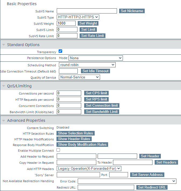181x191 pixels.
Task: Click the Set CPS limit button
Action: (96, 93)
